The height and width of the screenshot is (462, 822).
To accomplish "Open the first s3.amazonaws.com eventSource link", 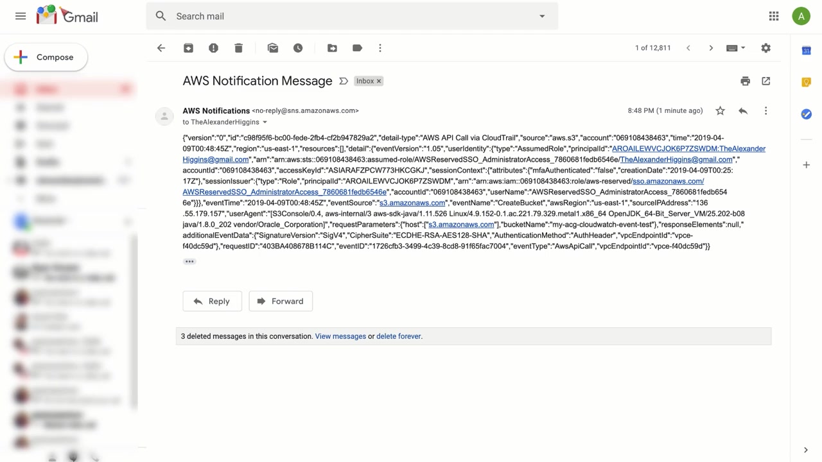I will [x=412, y=203].
